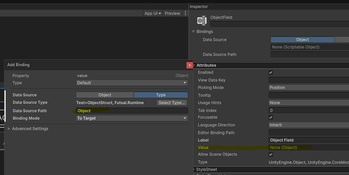Collapse the Bindings foldout
The width and height of the screenshot is (349, 175).
194,32
